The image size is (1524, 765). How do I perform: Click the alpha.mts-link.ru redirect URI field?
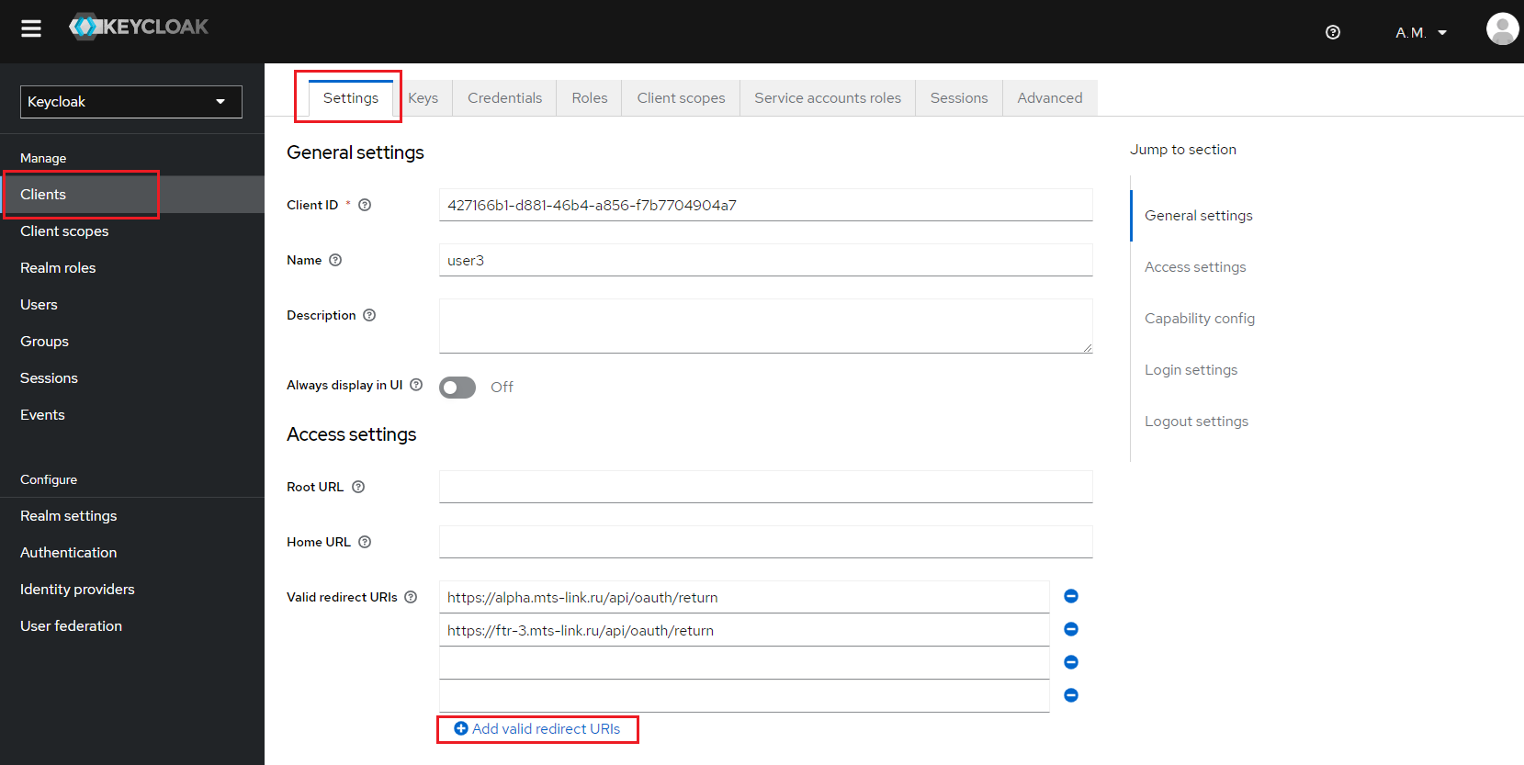click(x=744, y=597)
